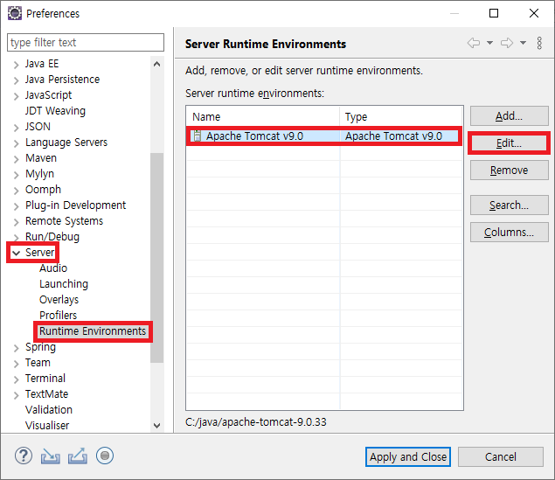Expand the Oomph node
555x480 pixels.
16,191
